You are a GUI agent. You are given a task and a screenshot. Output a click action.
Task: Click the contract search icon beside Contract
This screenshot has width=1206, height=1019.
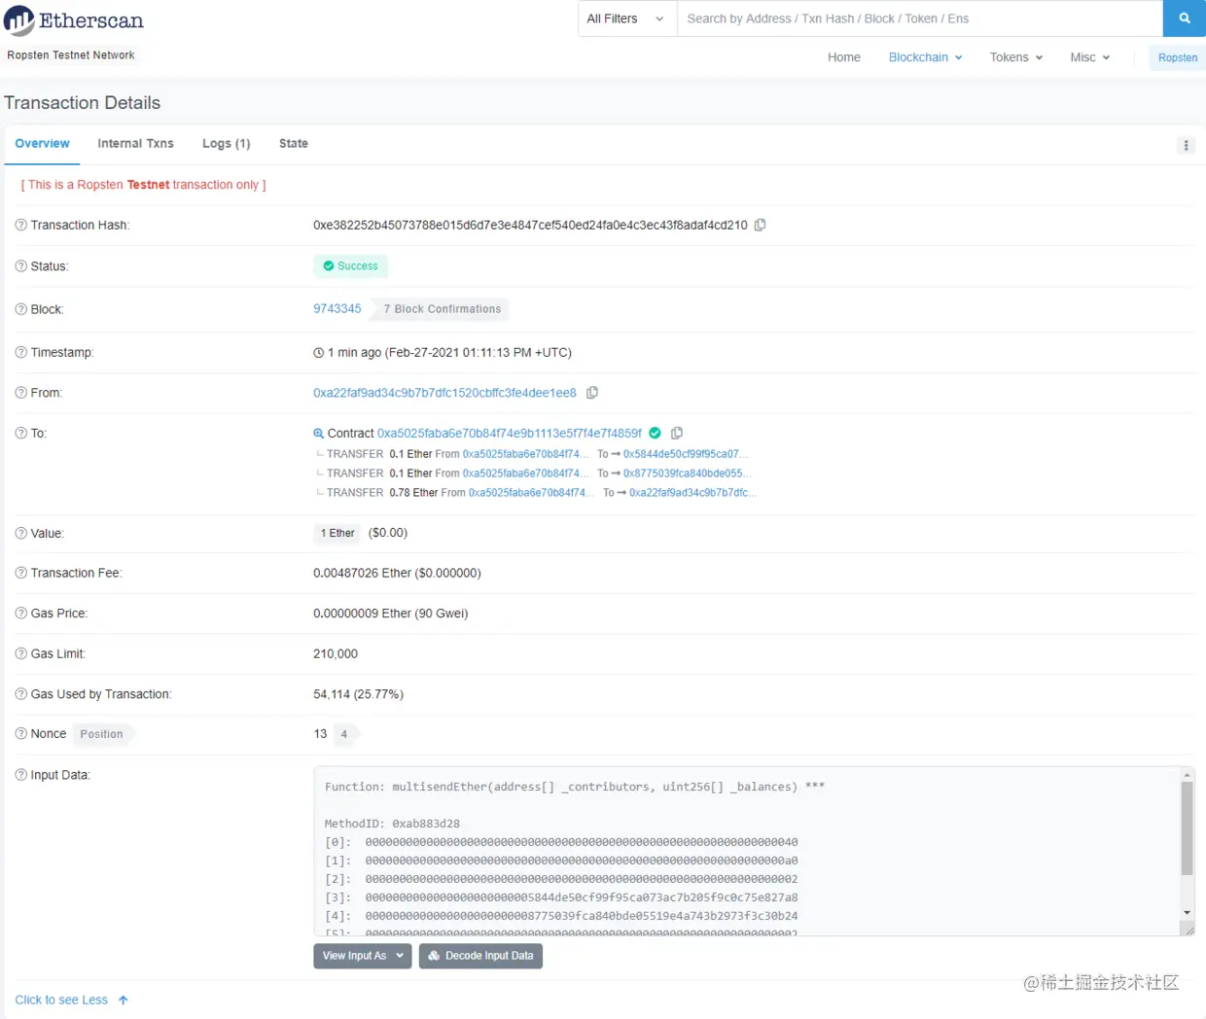click(318, 434)
